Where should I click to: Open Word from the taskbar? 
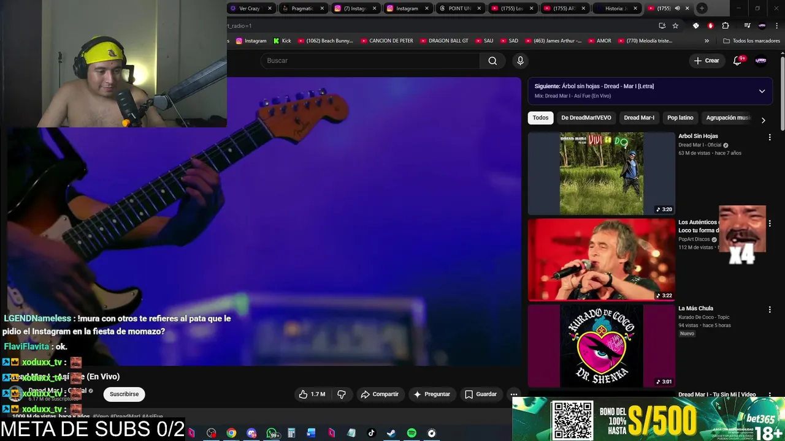pos(311,433)
